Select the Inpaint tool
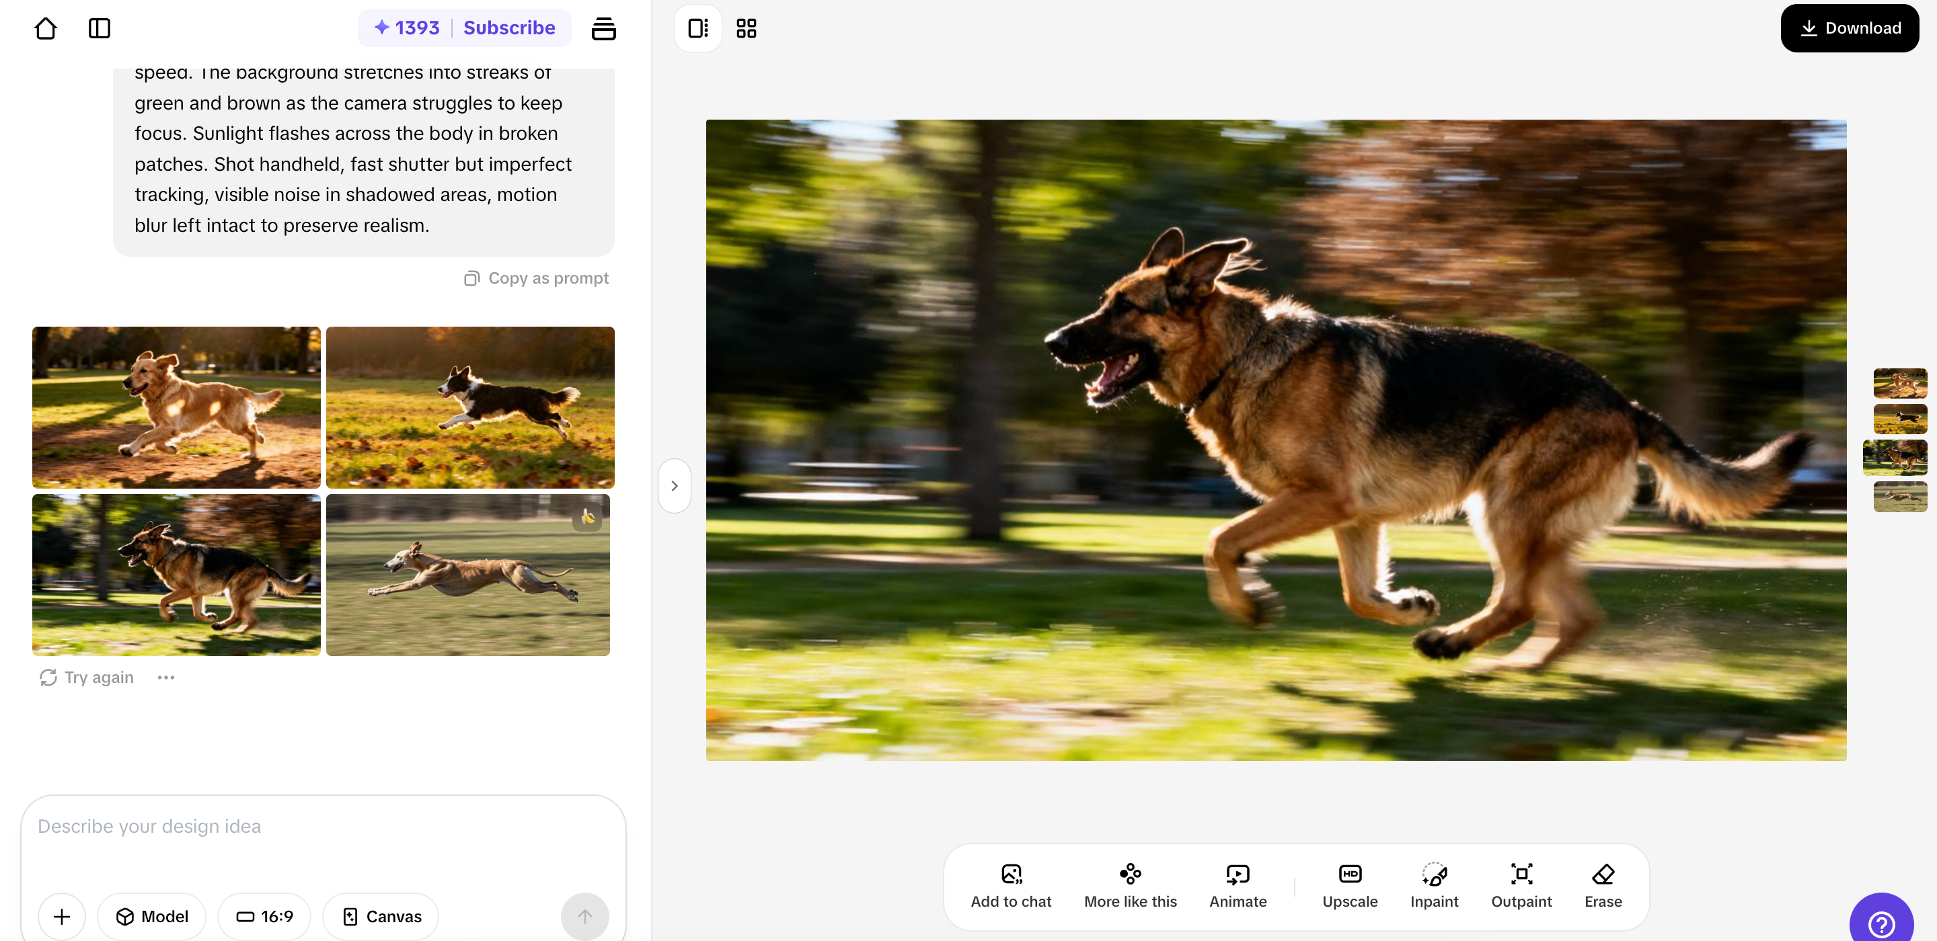The image size is (1937, 941). tap(1434, 885)
